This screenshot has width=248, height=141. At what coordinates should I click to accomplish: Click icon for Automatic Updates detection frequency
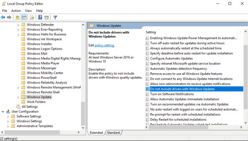click(147, 69)
